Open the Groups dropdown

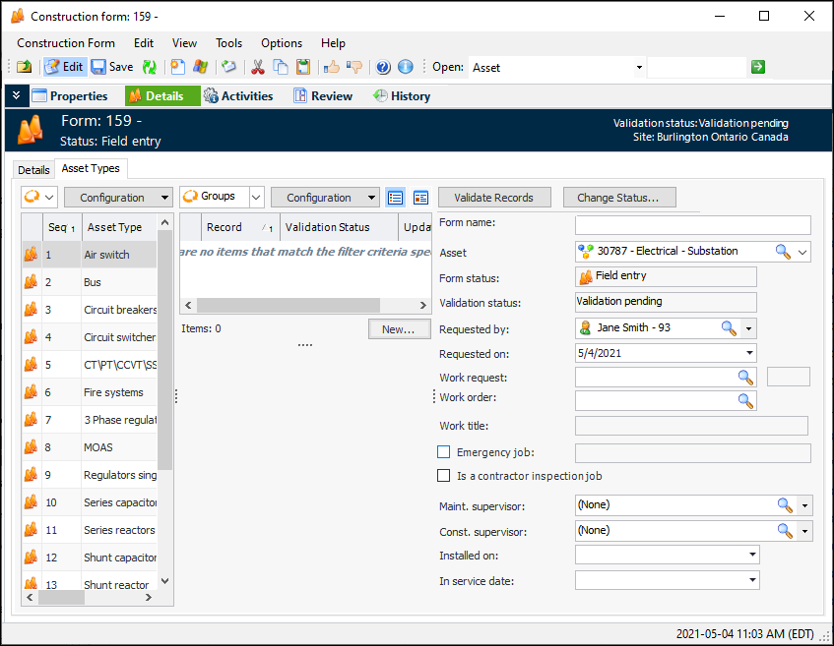(x=256, y=198)
